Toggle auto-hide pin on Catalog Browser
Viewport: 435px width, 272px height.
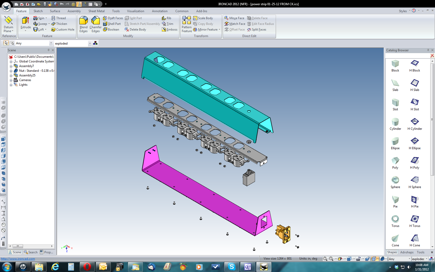[428, 50]
